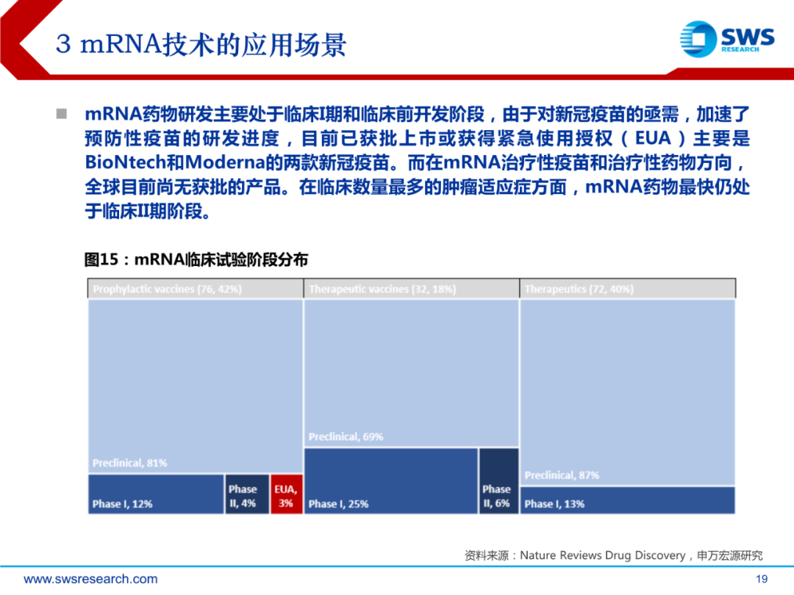Open the www.swsresearch.com link
794x595 pixels.
coord(90,579)
